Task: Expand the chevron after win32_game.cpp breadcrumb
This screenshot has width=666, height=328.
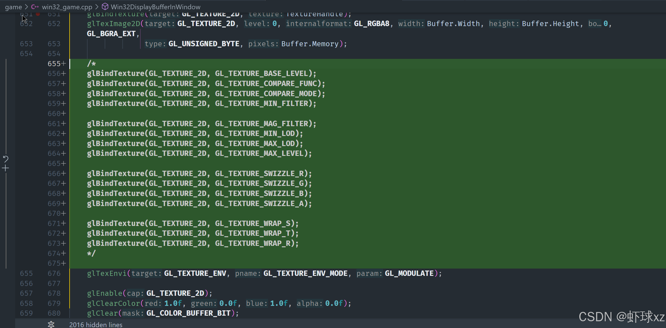Action: 97,7
